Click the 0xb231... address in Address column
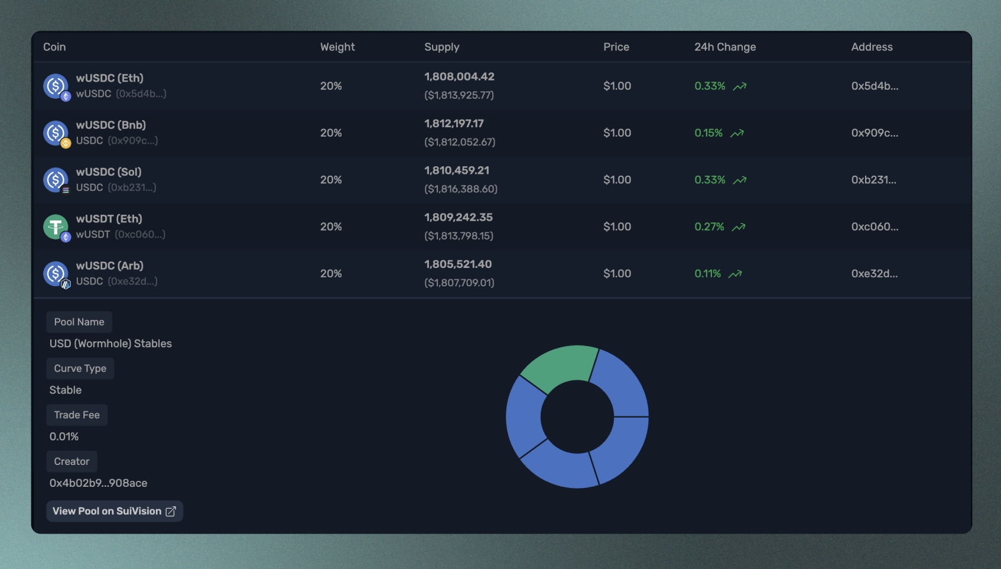 873,180
